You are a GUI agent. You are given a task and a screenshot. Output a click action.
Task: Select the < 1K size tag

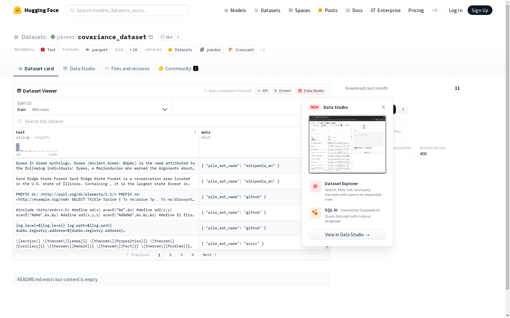pyautogui.click(x=134, y=50)
